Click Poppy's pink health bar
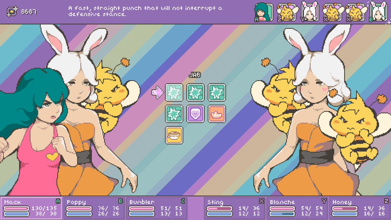Image resolution: width=391 pixels, height=220 pixels. coord(79,208)
